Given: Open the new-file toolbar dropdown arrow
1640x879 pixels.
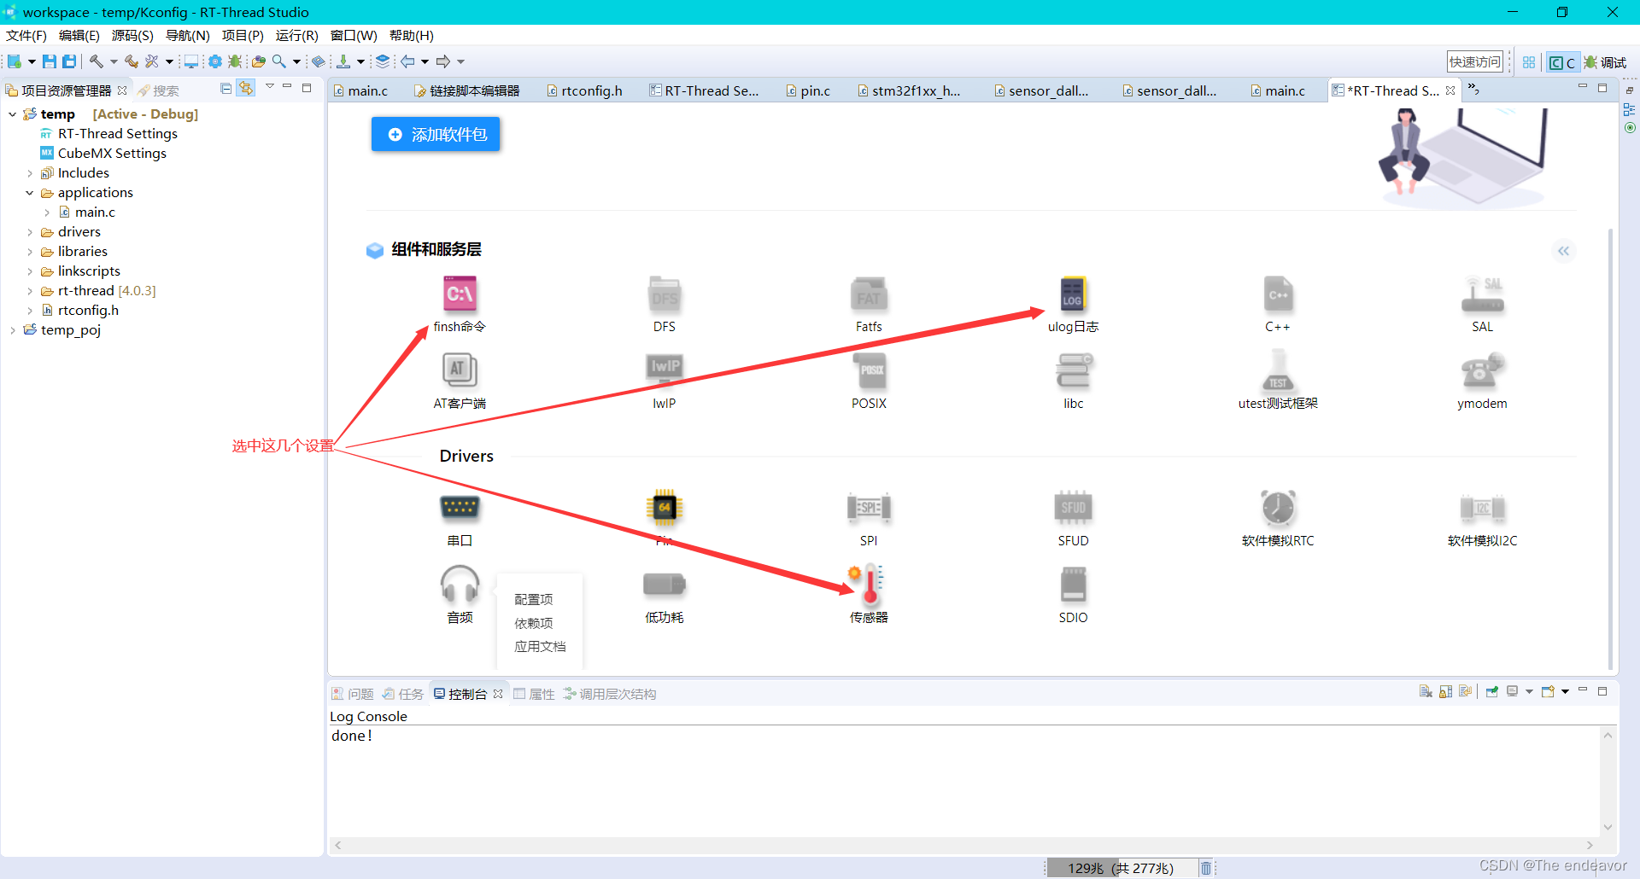Looking at the screenshot, I should click(32, 61).
